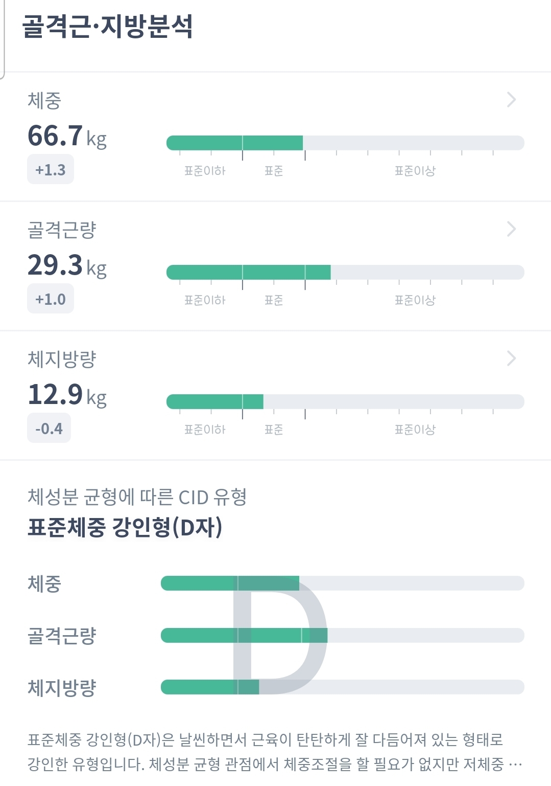551x786 pixels.
Task: Expand the truncated description ellipsis
Action: 515,765
